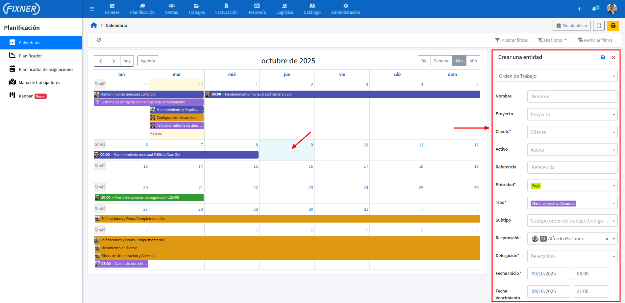This screenshot has width=625, height=303.
Task: Click the Sin planificar button
Action: coord(571,26)
